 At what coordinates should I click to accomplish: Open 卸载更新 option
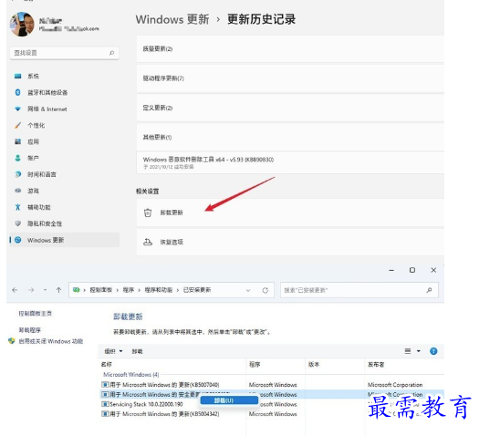point(290,213)
